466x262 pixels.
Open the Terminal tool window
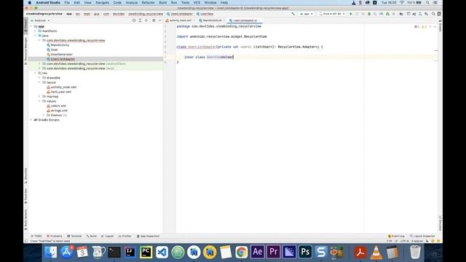click(x=74, y=236)
